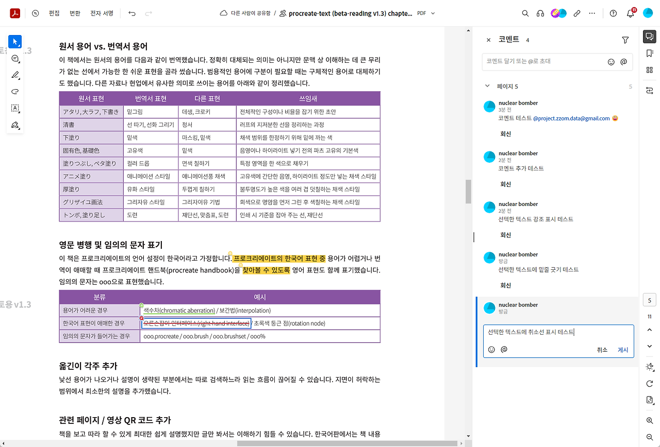
Task: Reply to the 강조 표시 테스트 comment
Action: (x=506, y=235)
